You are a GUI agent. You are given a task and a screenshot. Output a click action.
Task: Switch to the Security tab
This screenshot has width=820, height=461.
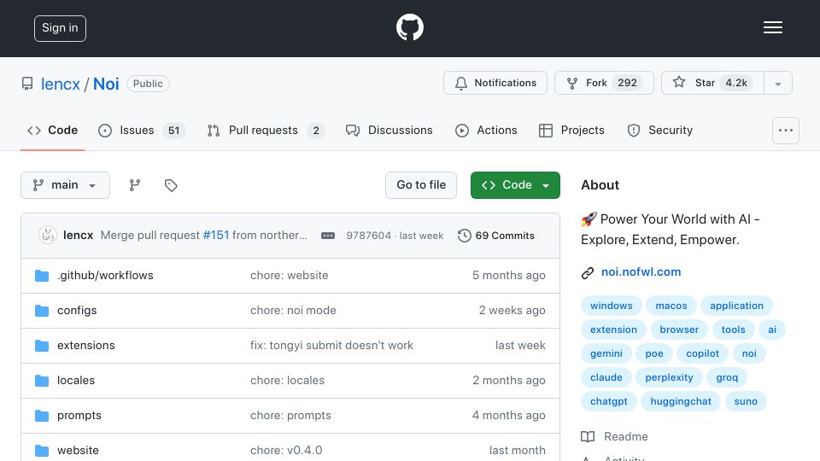point(660,130)
